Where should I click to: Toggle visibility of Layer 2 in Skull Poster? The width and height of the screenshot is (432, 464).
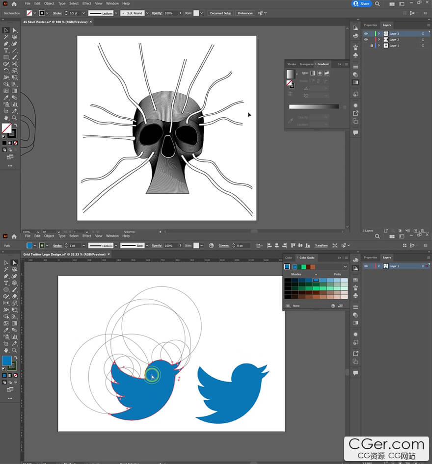[x=366, y=40]
